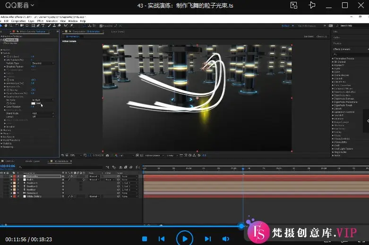Click the Search Help field
This screenshot has width=369, height=245.
pyautogui.click(x=352, y=25)
